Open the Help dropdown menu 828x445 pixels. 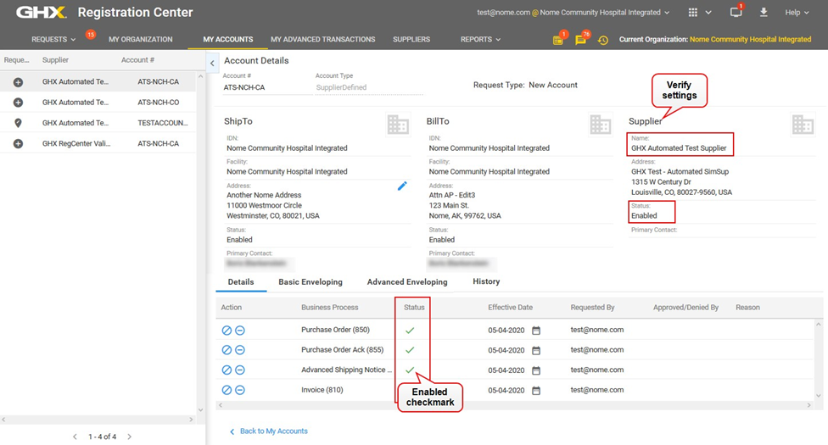(x=797, y=13)
